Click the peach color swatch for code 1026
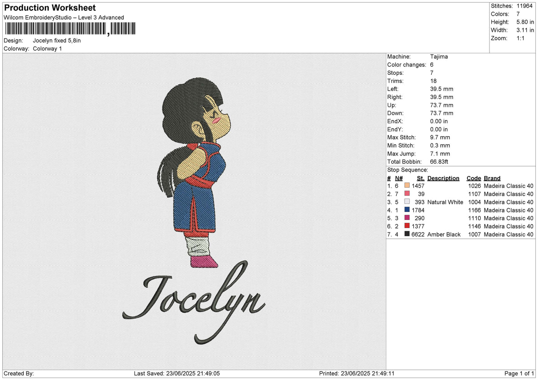The height and width of the screenshot is (380, 538). (407, 186)
